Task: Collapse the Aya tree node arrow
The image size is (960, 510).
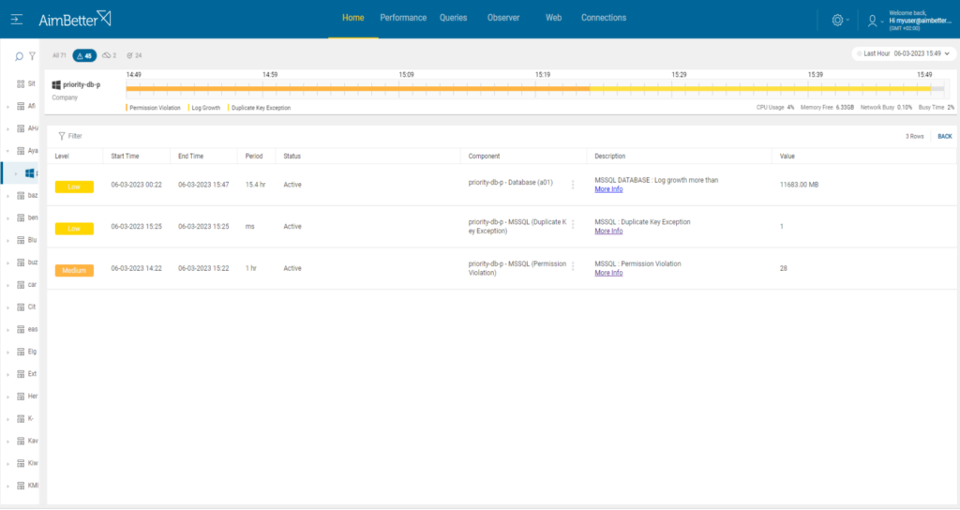Action: (x=7, y=151)
